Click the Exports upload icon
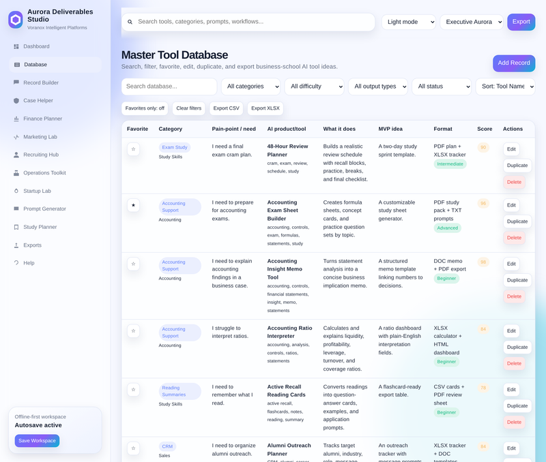 [x=16, y=245]
